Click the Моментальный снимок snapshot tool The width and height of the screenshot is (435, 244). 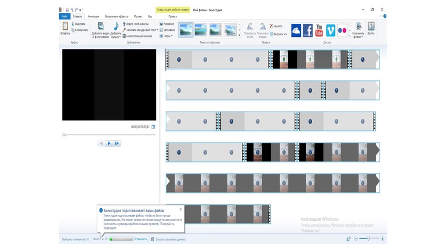click(x=138, y=36)
